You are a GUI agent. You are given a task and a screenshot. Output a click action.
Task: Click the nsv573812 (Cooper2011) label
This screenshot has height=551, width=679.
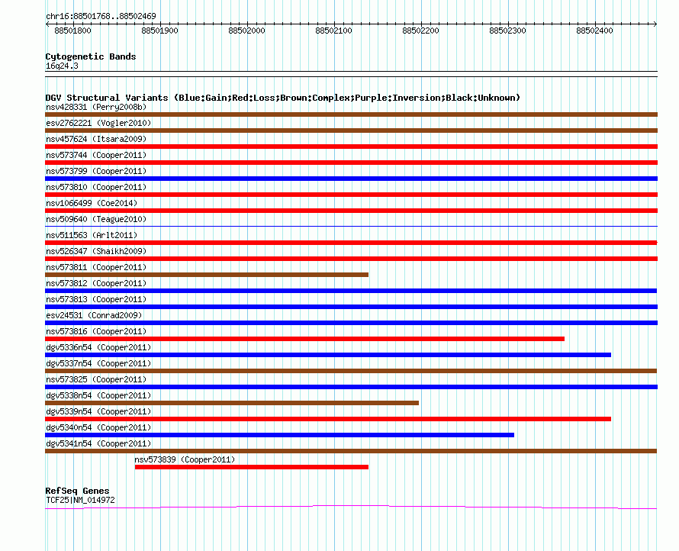coord(96,283)
